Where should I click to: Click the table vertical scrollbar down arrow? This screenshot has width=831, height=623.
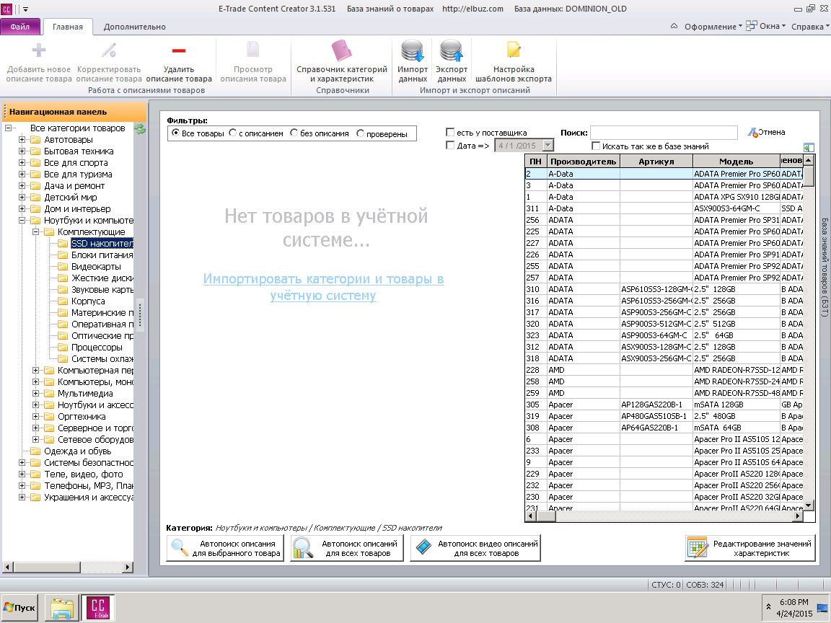click(809, 505)
